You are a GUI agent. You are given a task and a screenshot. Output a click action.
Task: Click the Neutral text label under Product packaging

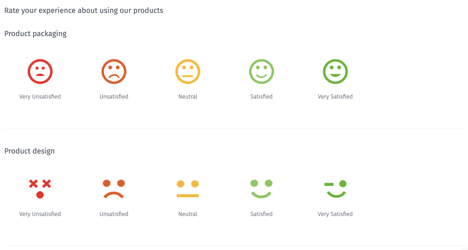pyautogui.click(x=188, y=96)
